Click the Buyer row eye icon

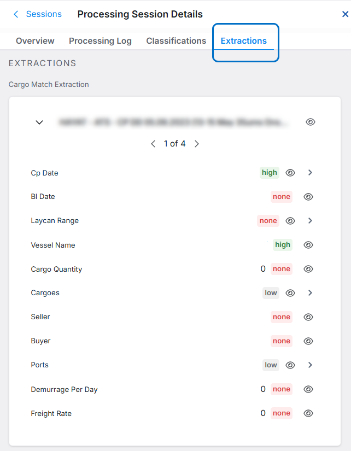(308, 341)
